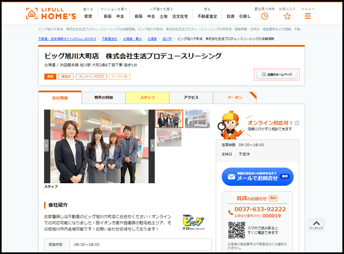Switch to クーポン tab
This screenshot has width=344, height=254.
coord(235,98)
